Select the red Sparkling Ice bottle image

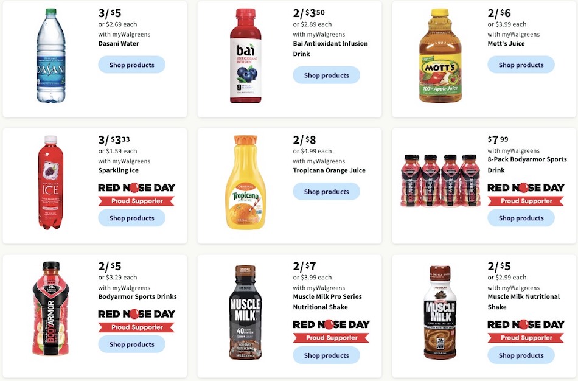pos(50,182)
